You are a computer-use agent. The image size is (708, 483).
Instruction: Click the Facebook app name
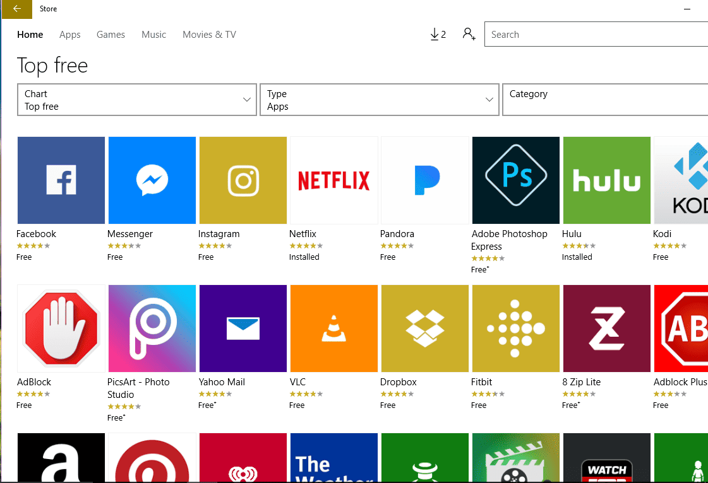coord(36,233)
